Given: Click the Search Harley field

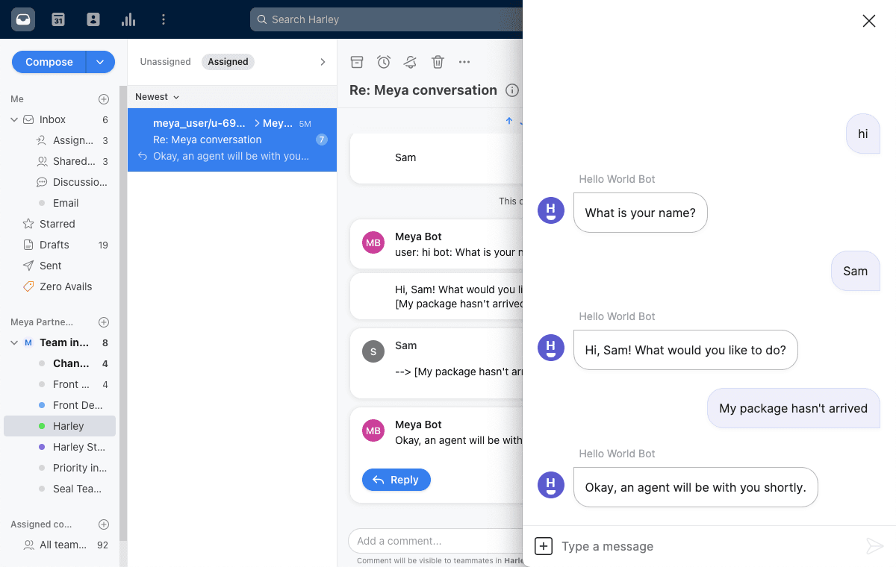Looking at the screenshot, I should [x=387, y=19].
